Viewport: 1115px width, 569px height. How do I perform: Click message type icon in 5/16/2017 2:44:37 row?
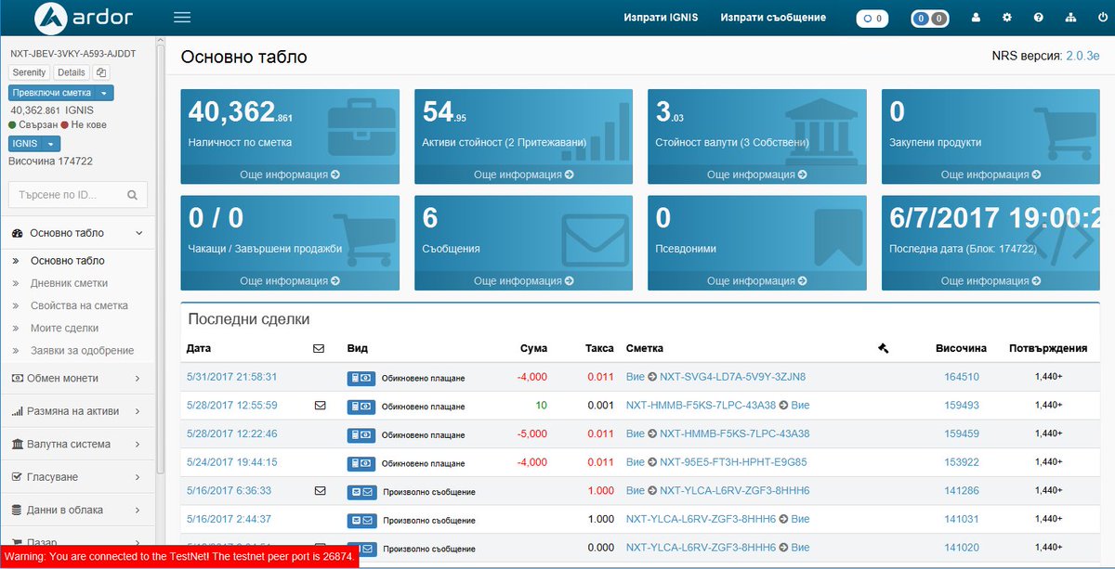(361, 520)
